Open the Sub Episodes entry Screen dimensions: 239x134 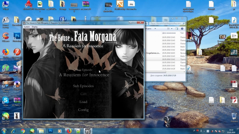tap(83, 86)
